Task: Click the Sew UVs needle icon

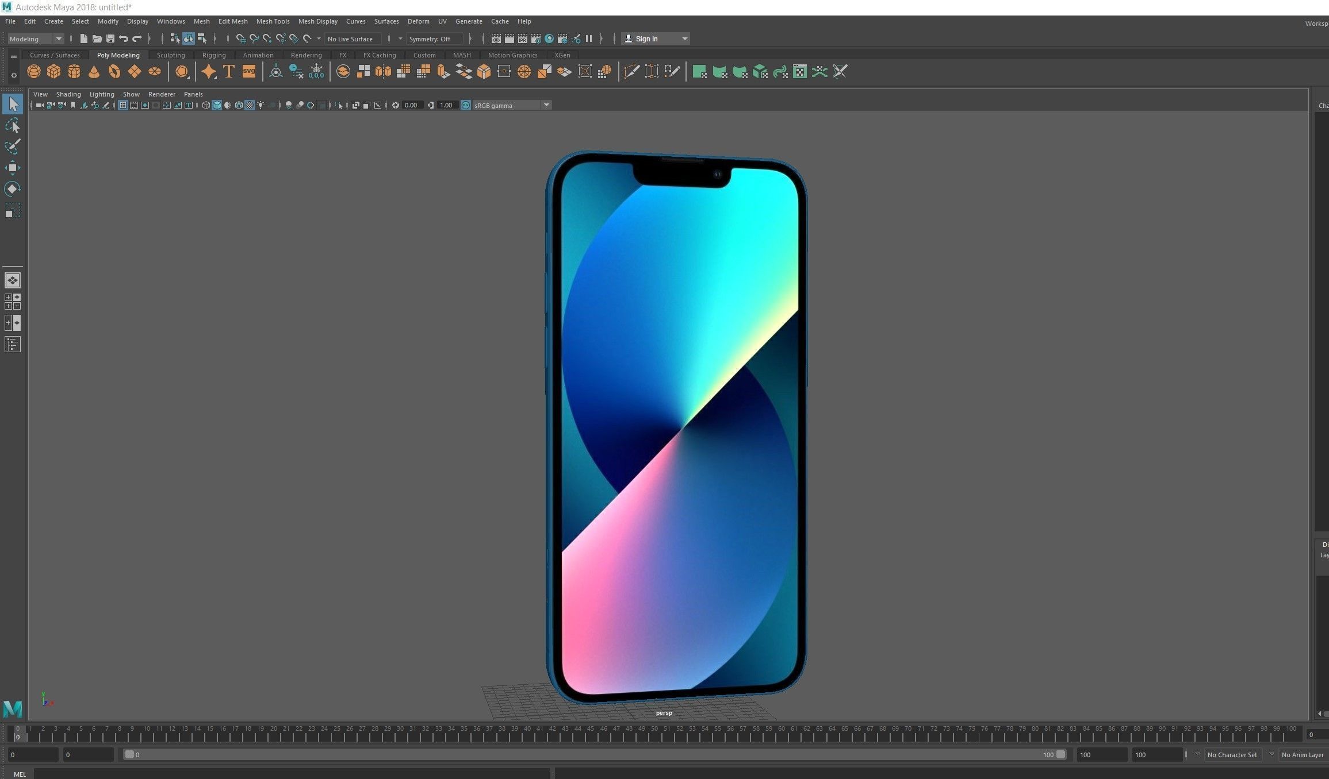Action: point(840,71)
